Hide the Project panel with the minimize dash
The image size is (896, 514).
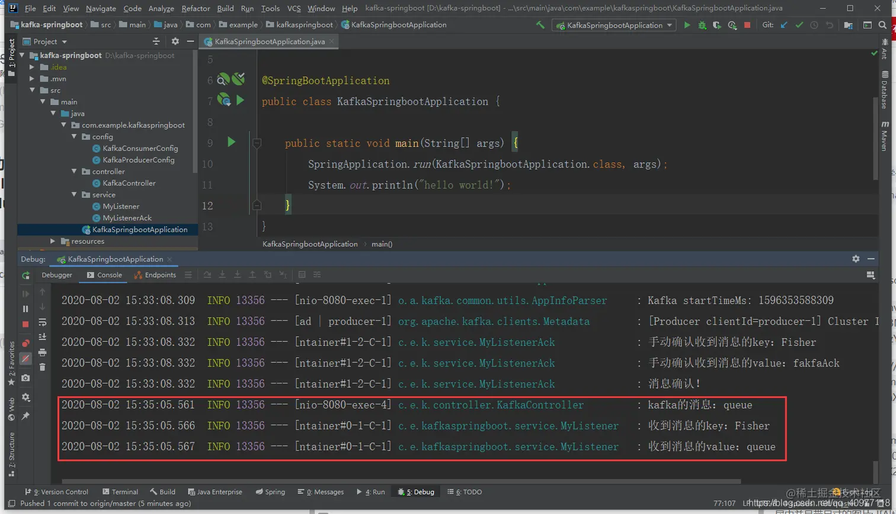click(x=190, y=41)
